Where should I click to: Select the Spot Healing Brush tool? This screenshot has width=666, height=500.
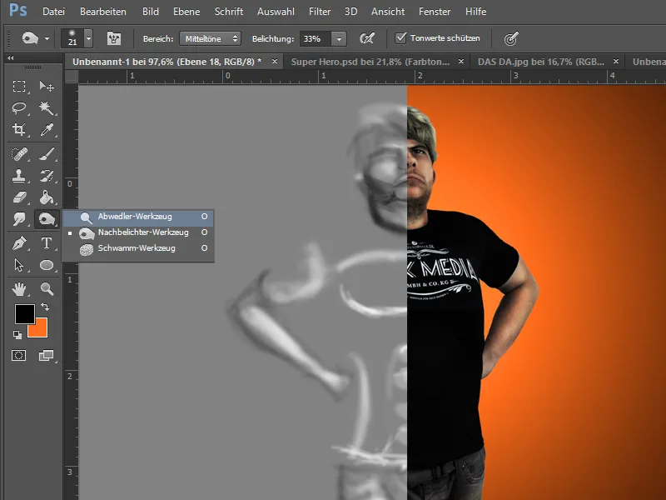pos(19,154)
